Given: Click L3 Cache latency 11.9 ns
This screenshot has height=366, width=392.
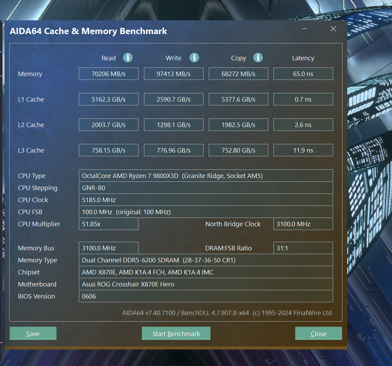Looking at the screenshot, I should point(303,150).
